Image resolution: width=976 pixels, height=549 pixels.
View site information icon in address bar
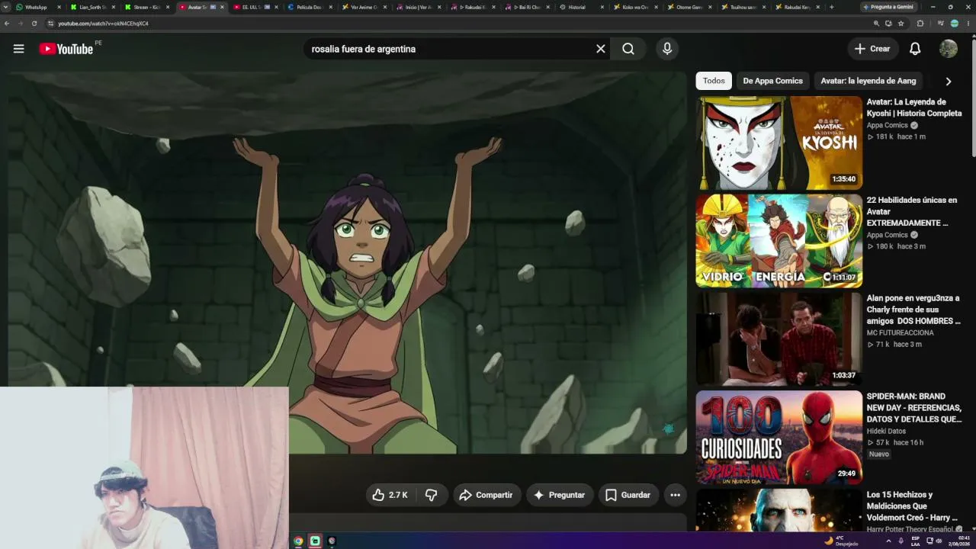click(x=50, y=24)
